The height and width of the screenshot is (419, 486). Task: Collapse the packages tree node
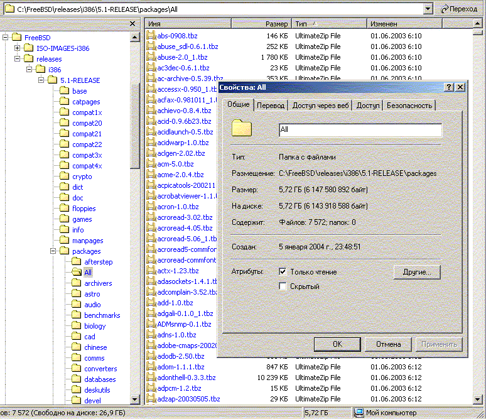tap(53, 251)
